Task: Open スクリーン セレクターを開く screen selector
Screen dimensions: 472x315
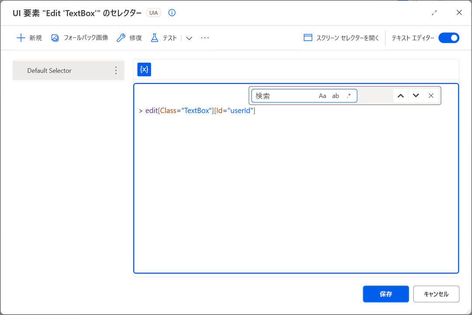Action: point(341,38)
